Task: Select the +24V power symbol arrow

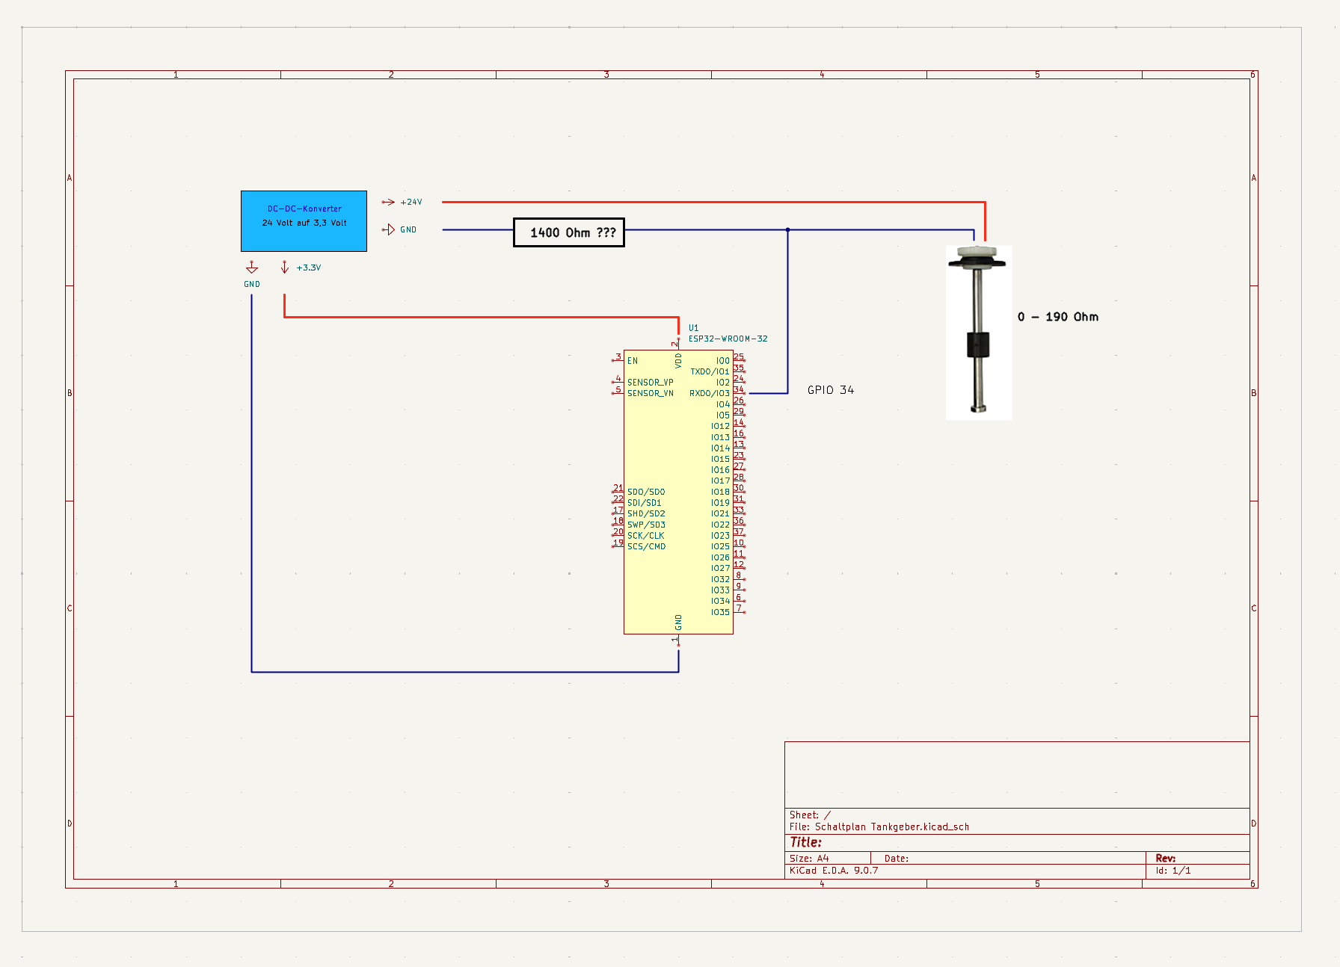Action: (388, 202)
